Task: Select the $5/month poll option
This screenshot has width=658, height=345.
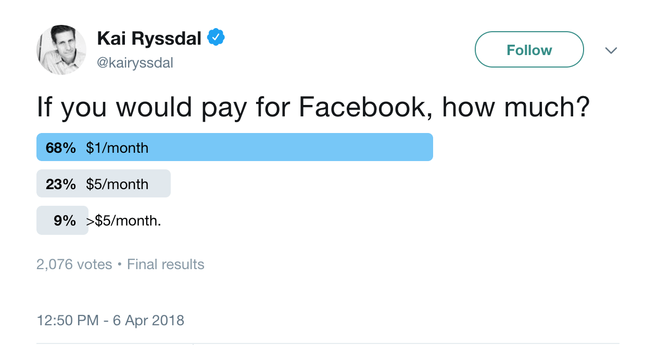Action: tap(104, 183)
